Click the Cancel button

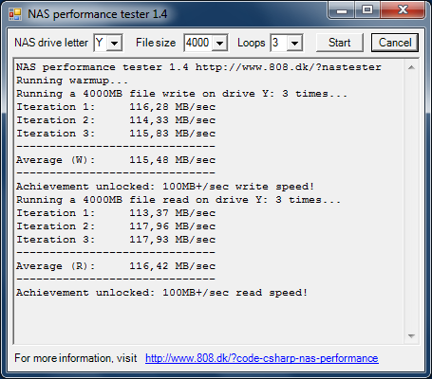(x=395, y=43)
